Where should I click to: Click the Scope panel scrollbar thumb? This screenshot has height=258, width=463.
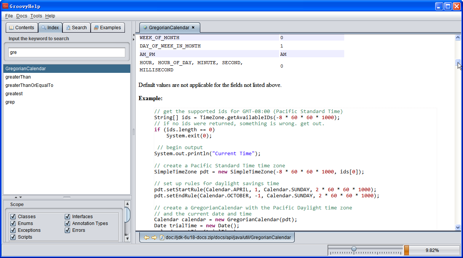pyautogui.click(x=127, y=214)
